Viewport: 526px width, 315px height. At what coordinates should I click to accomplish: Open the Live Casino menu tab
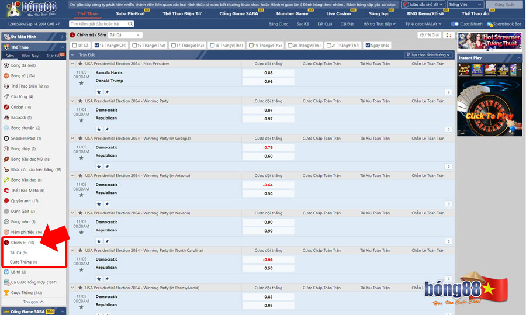(x=338, y=13)
